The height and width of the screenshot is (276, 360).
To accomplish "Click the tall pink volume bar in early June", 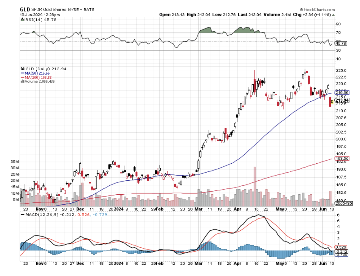I will point(330,199).
